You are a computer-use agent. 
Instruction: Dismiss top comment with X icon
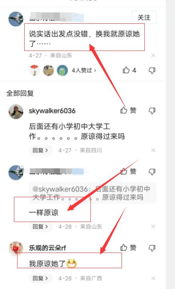(x=153, y=55)
